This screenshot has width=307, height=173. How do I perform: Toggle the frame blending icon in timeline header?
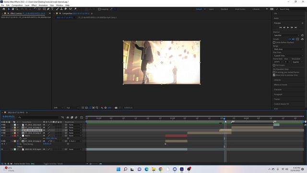pos(72,117)
